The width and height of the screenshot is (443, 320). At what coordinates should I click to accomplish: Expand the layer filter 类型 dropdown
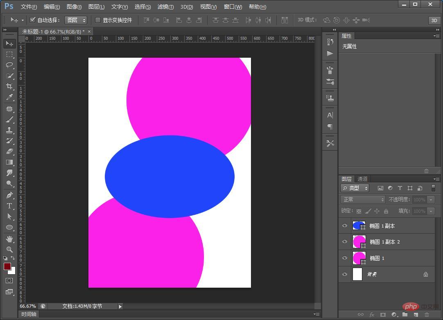[x=355, y=188]
